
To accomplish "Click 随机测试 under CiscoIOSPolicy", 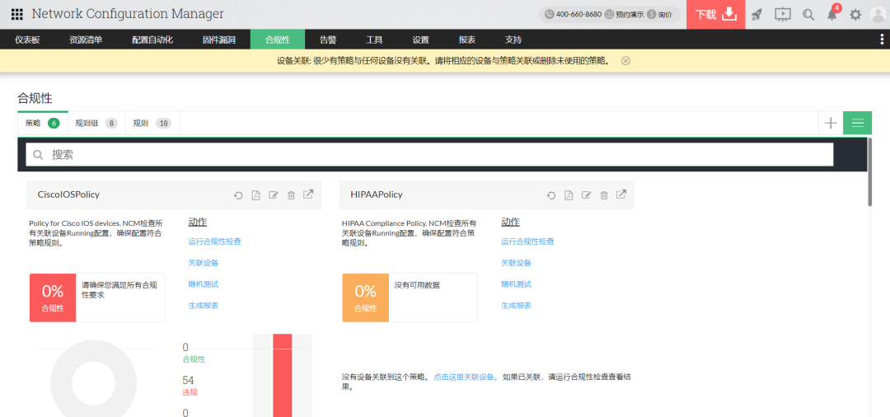I will pos(204,284).
